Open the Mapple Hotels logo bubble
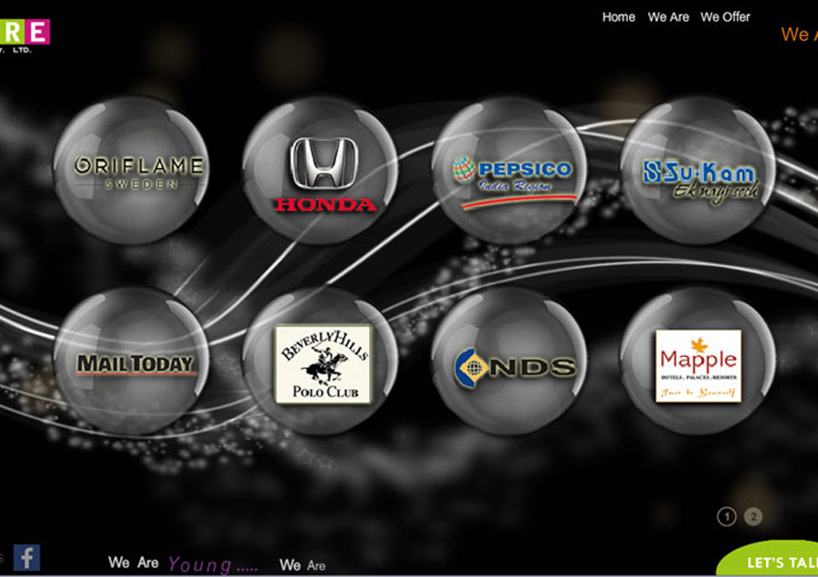 [698, 361]
